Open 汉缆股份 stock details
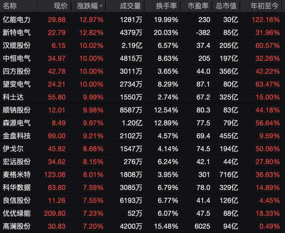 point(16,45)
